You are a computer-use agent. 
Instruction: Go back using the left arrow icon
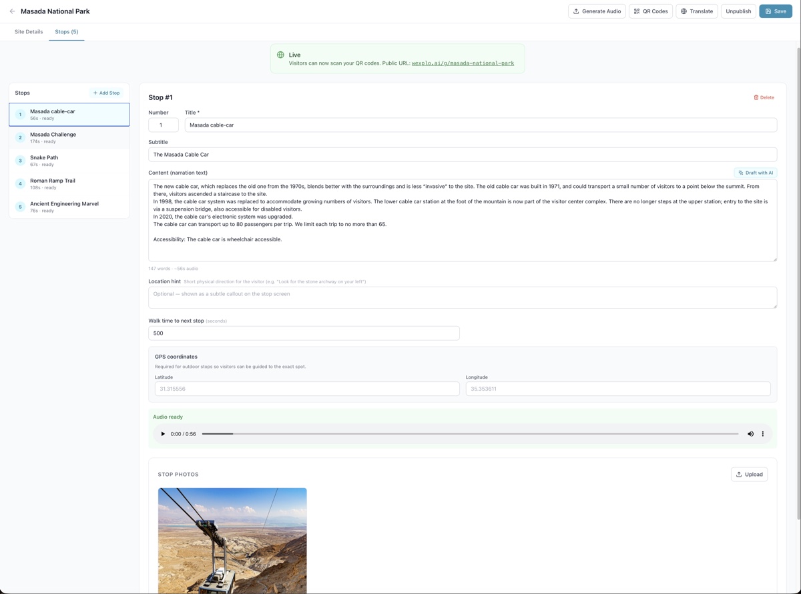tap(12, 11)
